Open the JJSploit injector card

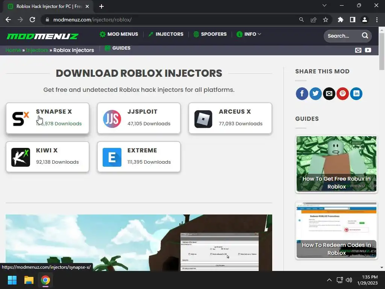pos(139,118)
